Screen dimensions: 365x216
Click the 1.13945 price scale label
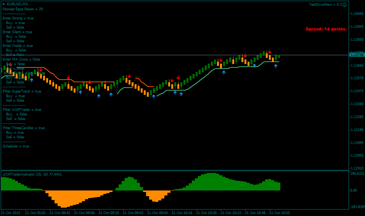tap(357, 27)
